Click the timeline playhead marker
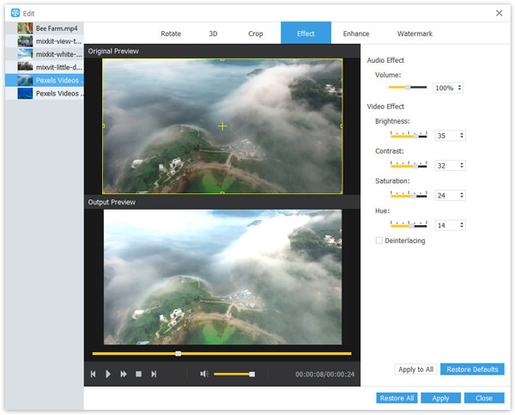 tap(178, 353)
